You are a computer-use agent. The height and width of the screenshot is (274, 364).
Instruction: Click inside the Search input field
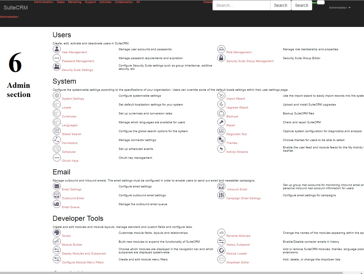click(x=241, y=5)
